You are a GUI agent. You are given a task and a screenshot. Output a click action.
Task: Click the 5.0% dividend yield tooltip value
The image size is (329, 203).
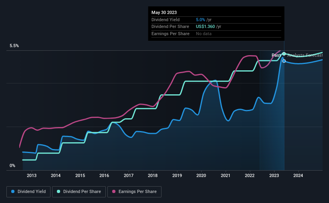point(200,20)
